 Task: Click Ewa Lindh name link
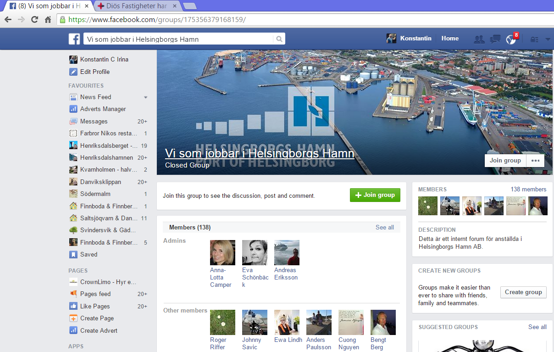288,340
